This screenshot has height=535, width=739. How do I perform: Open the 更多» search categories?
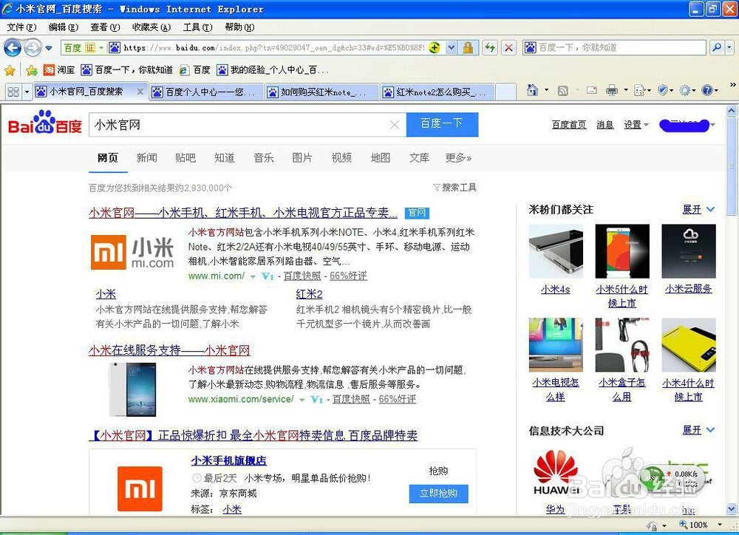pyautogui.click(x=459, y=158)
